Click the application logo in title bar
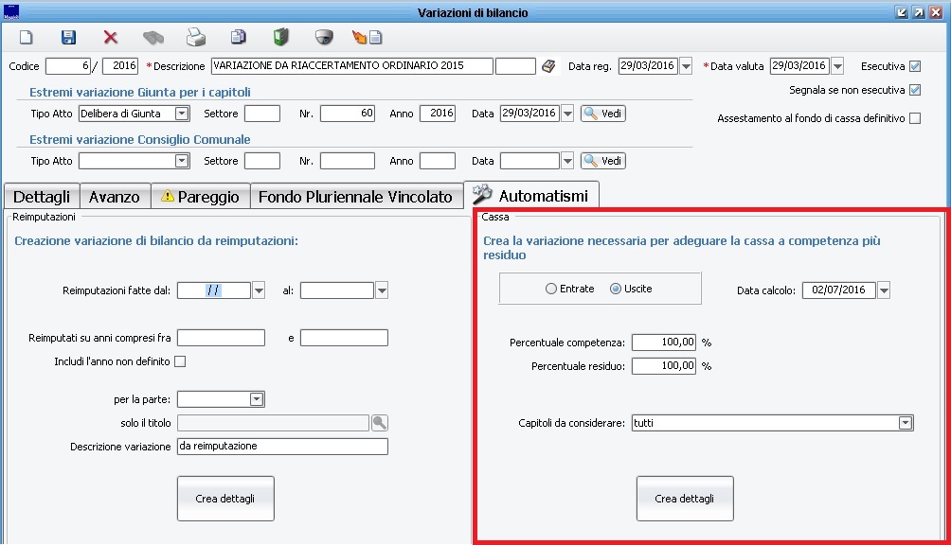Image resolution: width=951 pixels, height=545 pixels. click(x=11, y=12)
